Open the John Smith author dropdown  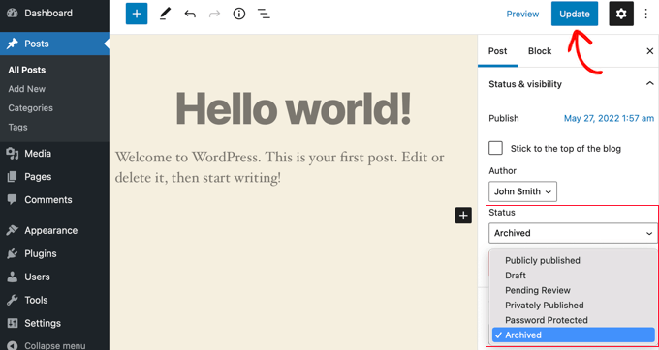point(522,191)
